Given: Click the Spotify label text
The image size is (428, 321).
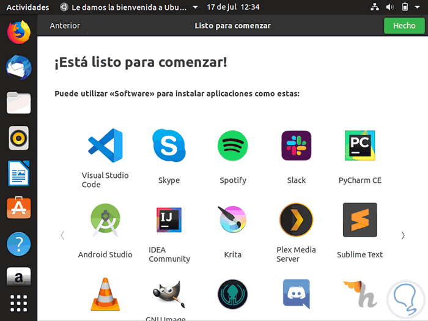Looking at the screenshot, I should (233, 180).
